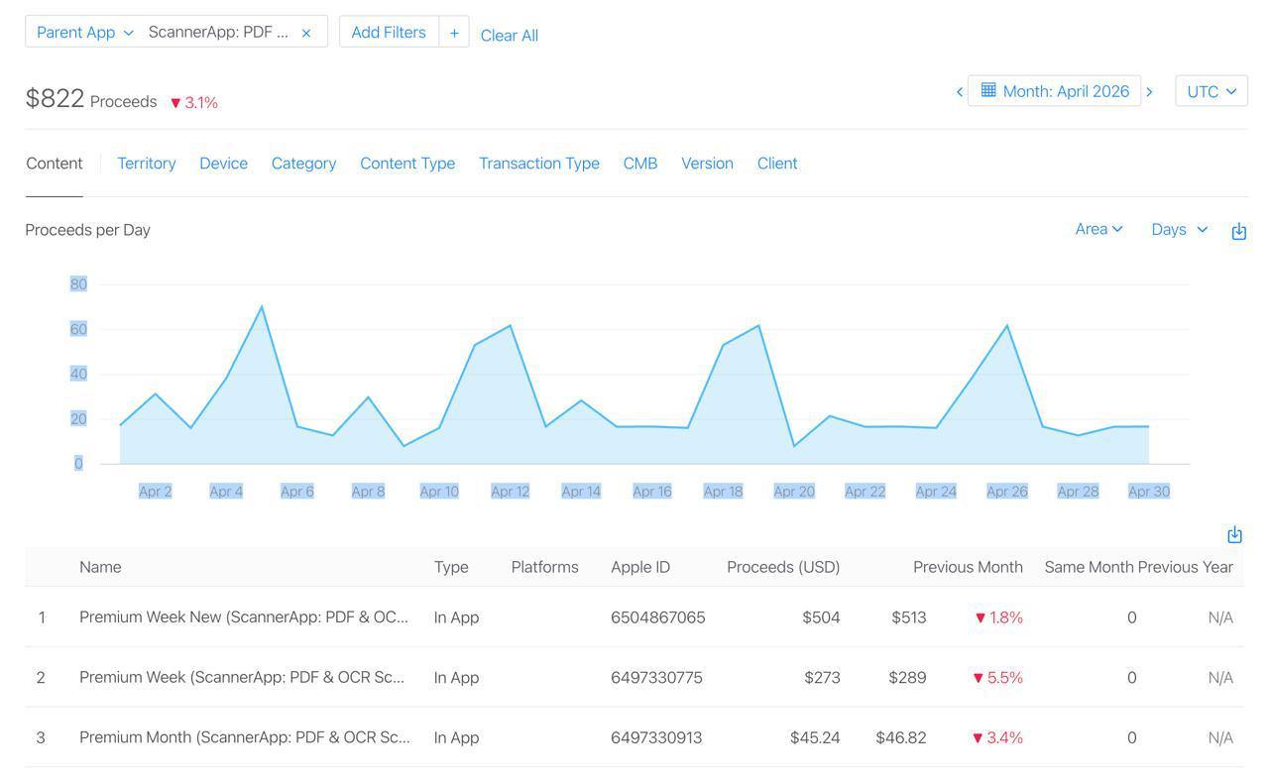Select the Content tab

point(55,164)
